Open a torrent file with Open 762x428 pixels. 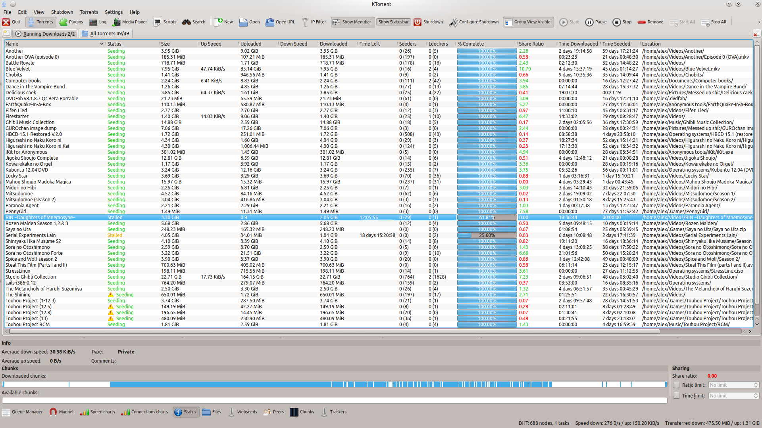tap(249, 22)
